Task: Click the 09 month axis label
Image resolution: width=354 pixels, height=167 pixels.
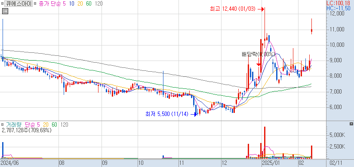Action: 105,163
